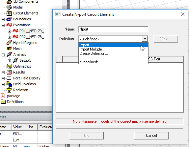
Task: Click the P01__NET179_ port icon
Action: click(x=15, y=31)
